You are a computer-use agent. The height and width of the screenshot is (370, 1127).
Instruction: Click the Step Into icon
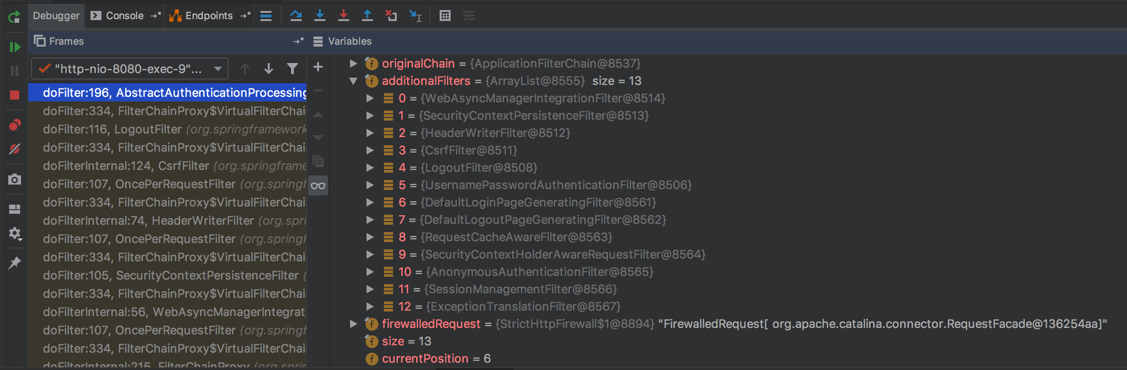(320, 16)
